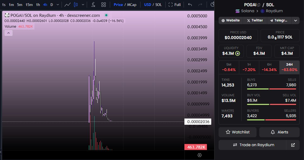Click the Raydium logo icon
Image resolution: width=304 pixels, height=160 pixels.
(x=262, y=11)
